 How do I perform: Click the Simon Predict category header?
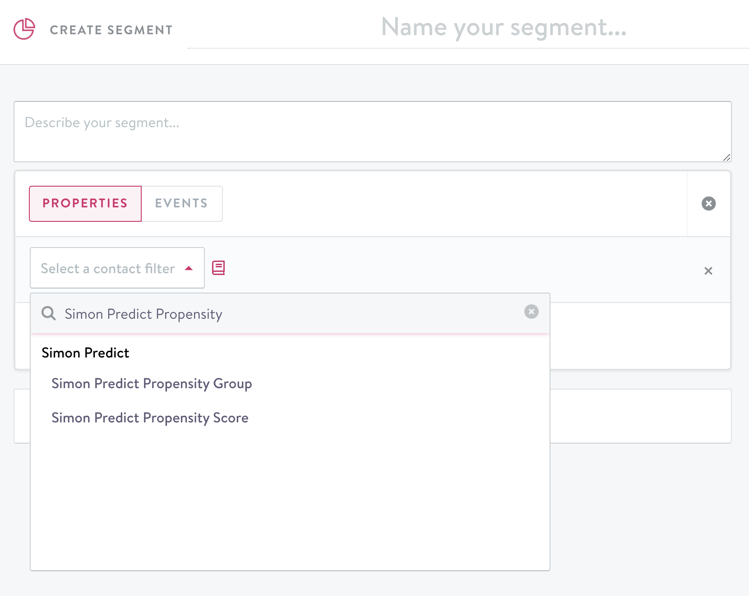(85, 353)
